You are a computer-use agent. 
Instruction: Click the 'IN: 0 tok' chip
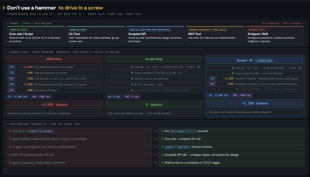point(114,97)
